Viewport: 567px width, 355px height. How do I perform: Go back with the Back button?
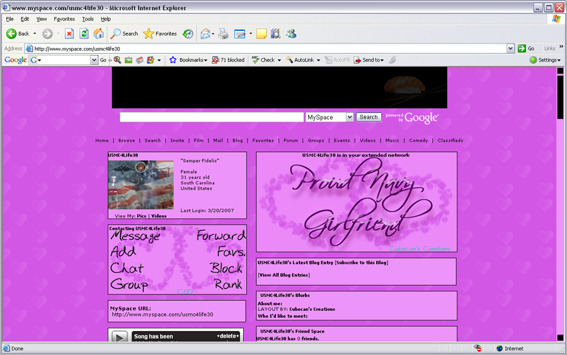[18, 33]
